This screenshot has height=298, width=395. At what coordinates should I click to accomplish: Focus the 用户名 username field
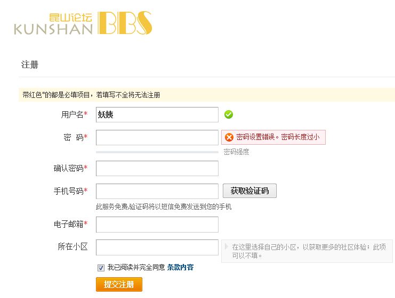pos(157,114)
